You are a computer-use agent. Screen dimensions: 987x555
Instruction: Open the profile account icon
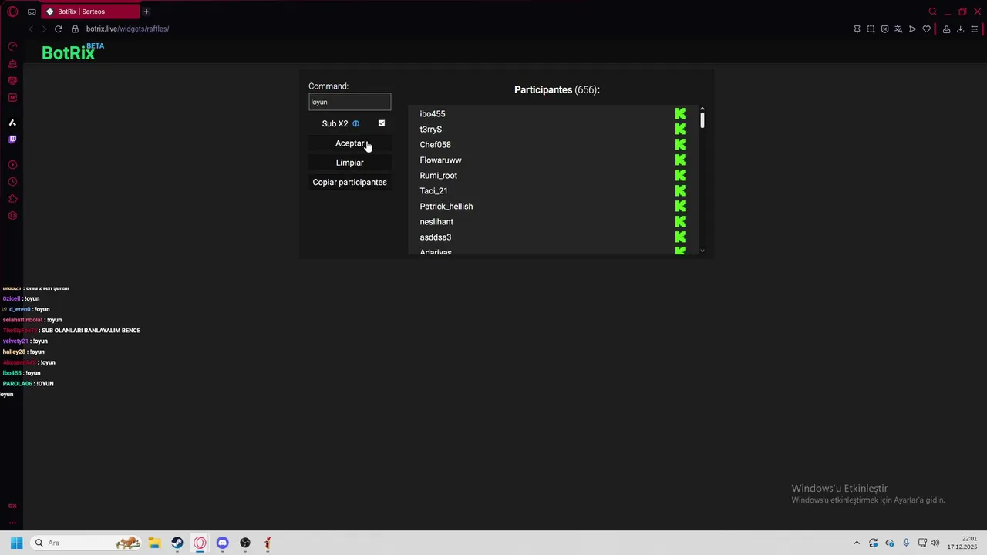tap(946, 29)
